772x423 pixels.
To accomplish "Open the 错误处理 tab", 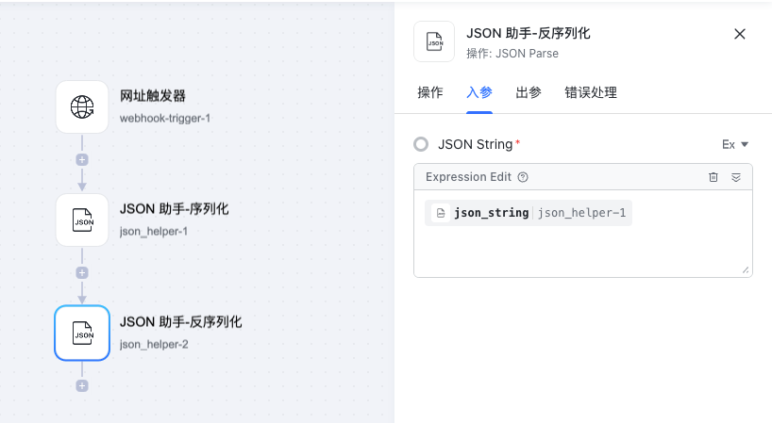I will coord(591,92).
